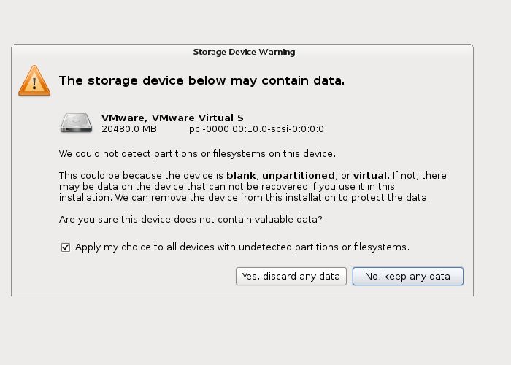Screen dimensions: 511x365
Task: Click the 'Storage Device Warning' dialog title
Action: [244, 52]
